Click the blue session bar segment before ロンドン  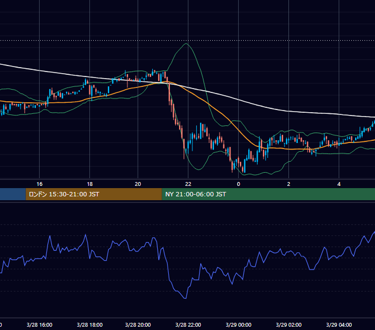13,194
